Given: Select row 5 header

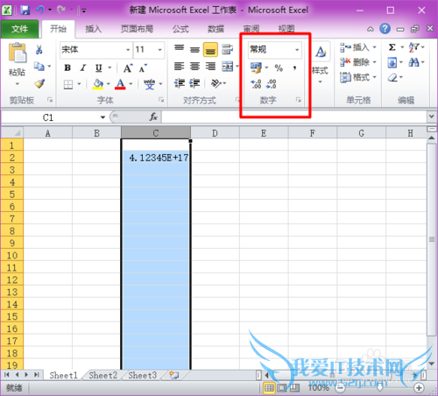Looking at the screenshot, I should click(12, 194).
